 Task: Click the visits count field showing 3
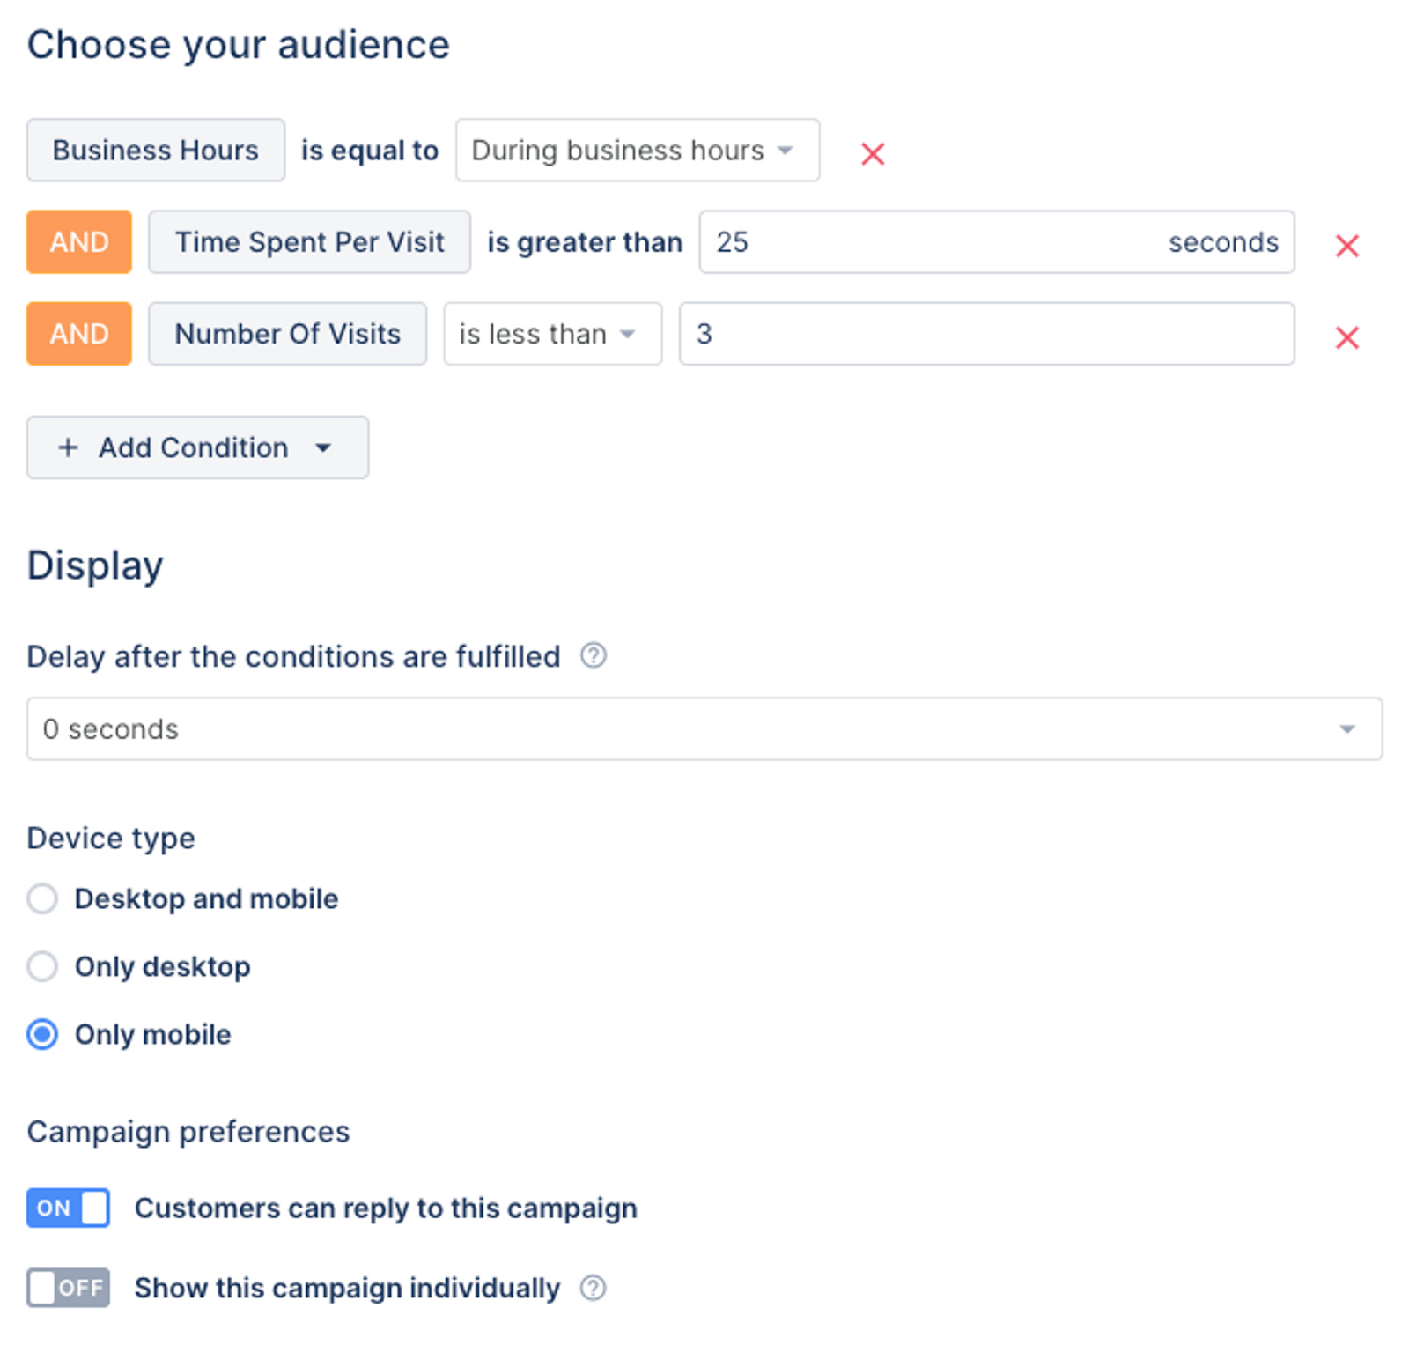(986, 334)
